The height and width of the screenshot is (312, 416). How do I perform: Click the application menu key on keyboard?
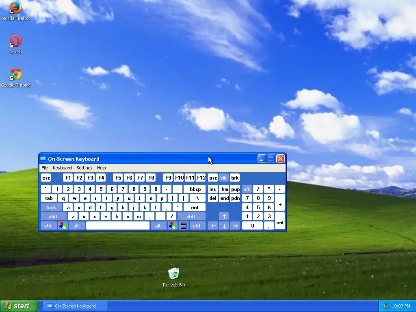[183, 226]
